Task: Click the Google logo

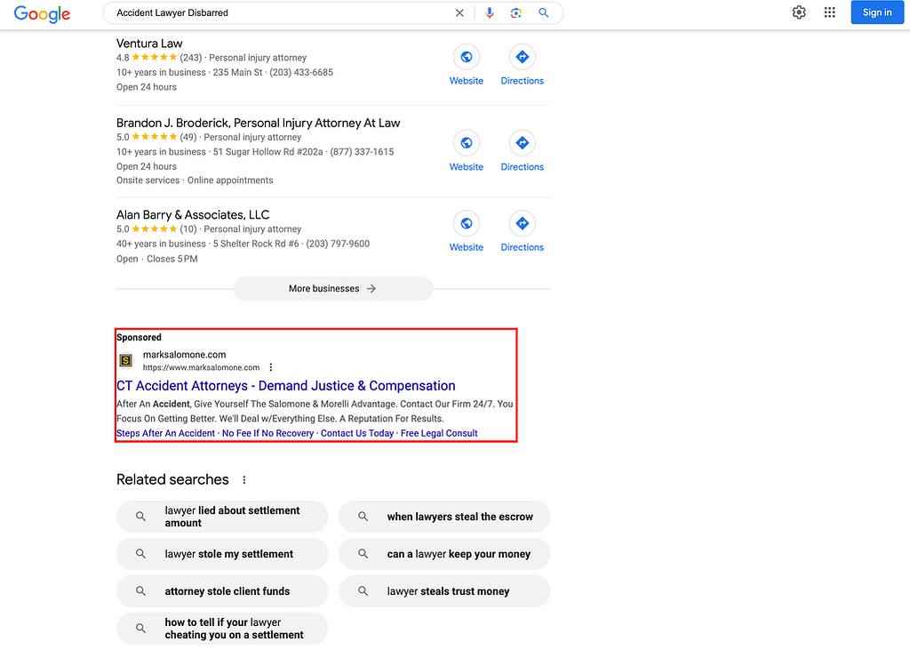Action: point(42,13)
